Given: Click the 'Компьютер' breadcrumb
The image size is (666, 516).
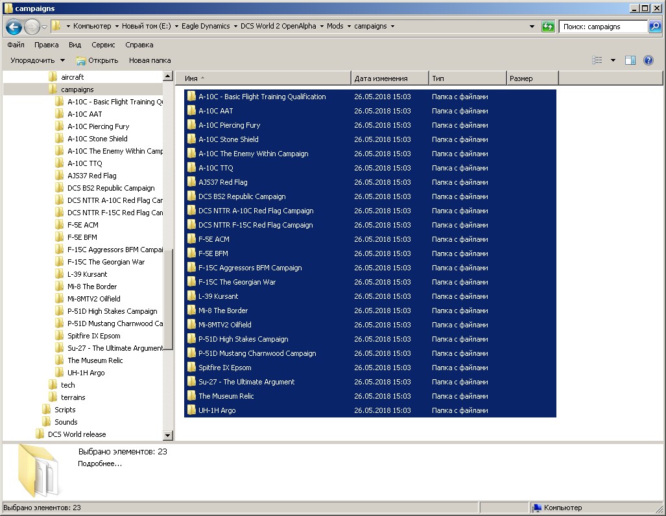Looking at the screenshot, I should [x=91, y=26].
